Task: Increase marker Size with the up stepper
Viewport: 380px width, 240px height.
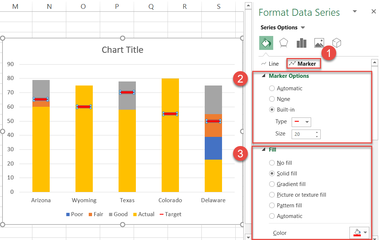Action: [317, 132]
